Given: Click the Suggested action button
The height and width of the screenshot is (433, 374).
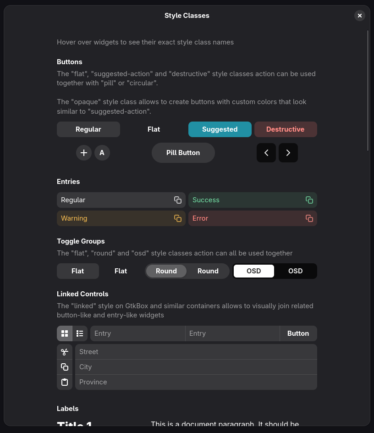Looking at the screenshot, I should point(220,129).
